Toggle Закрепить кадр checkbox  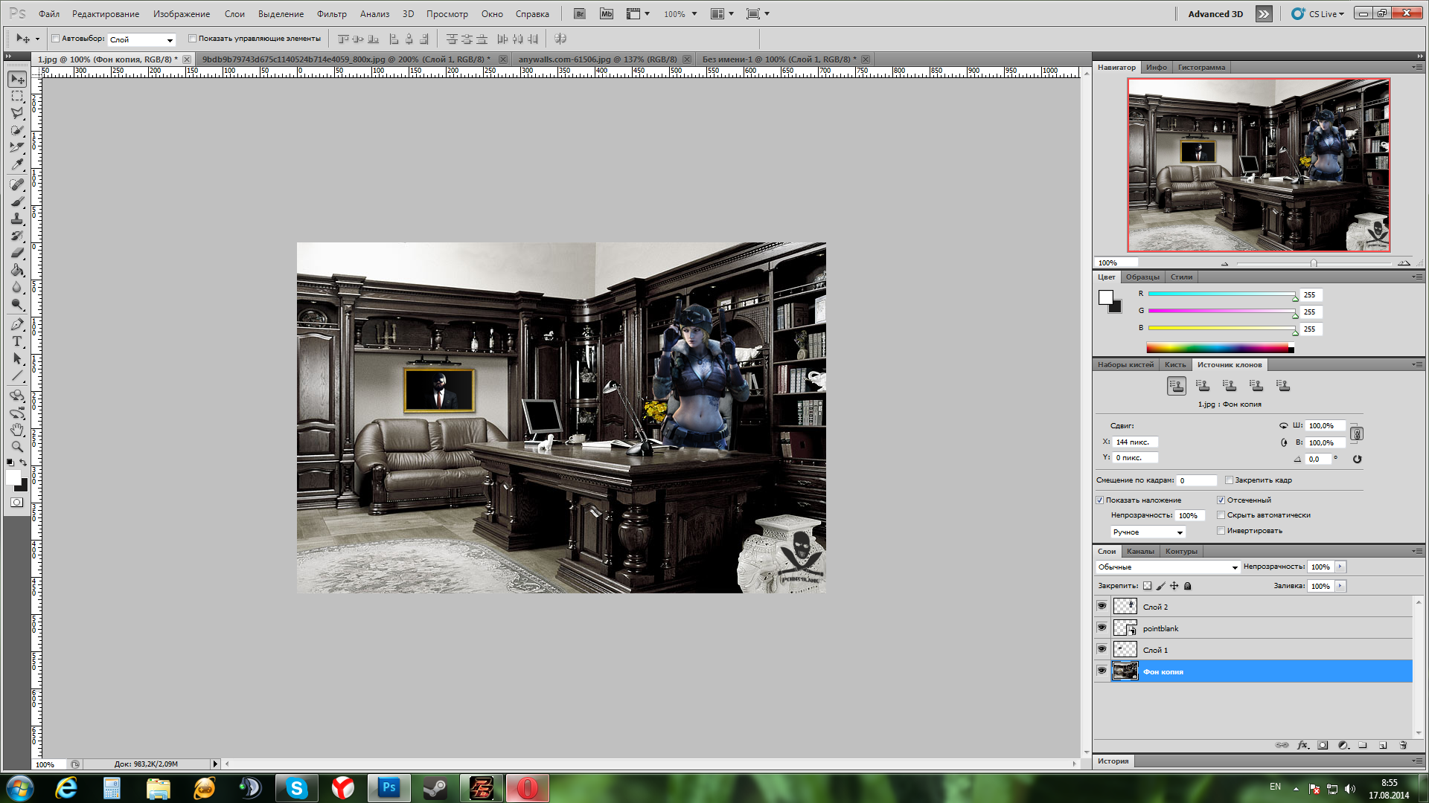[x=1229, y=480]
